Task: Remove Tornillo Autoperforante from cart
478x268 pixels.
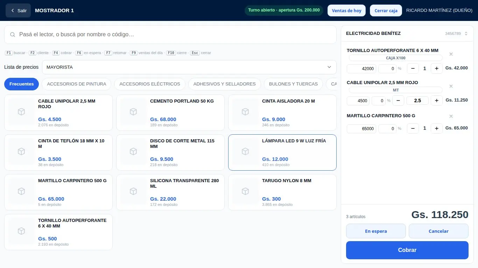Action: click(x=451, y=54)
